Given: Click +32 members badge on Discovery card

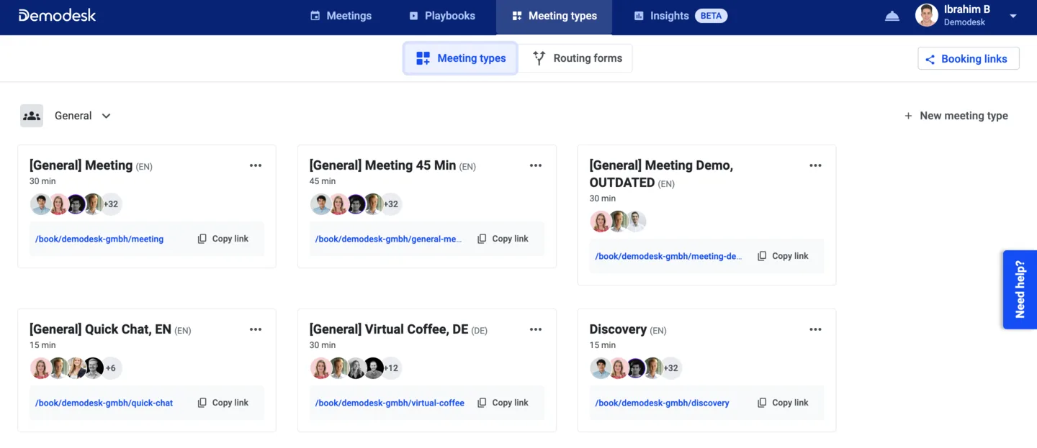Looking at the screenshot, I should coord(670,368).
